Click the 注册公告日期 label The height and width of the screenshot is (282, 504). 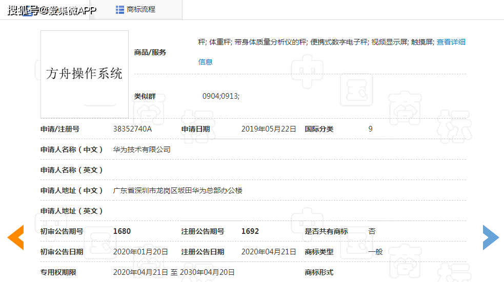coord(203,252)
